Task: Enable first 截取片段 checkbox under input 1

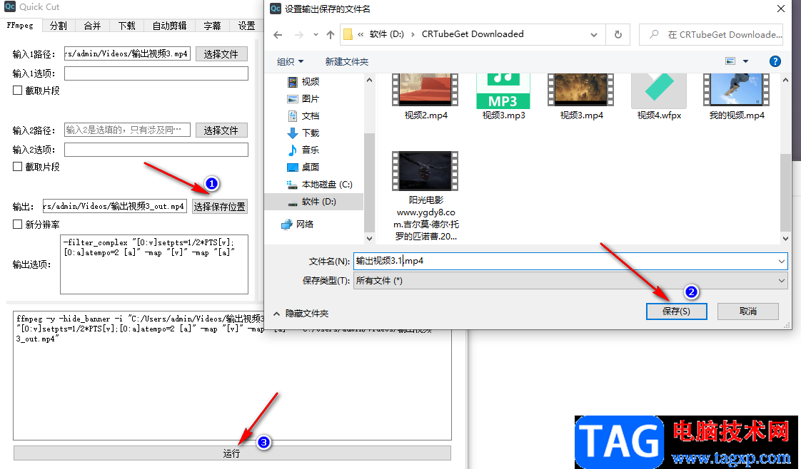Action: [17, 91]
